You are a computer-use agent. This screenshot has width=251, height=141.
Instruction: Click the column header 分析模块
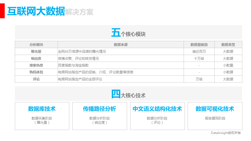pyautogui.click(x=36, y=45)
